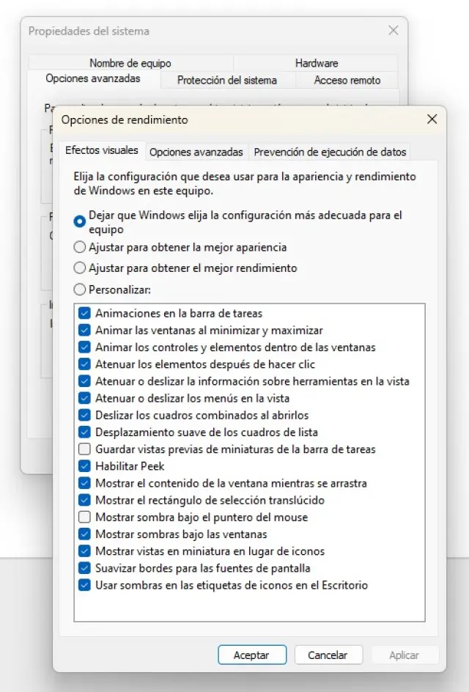Uncheck 'Animar las ventanas al minimizar y maximizar'
Screen dimensions: 469x692
(x=84, y=331)
